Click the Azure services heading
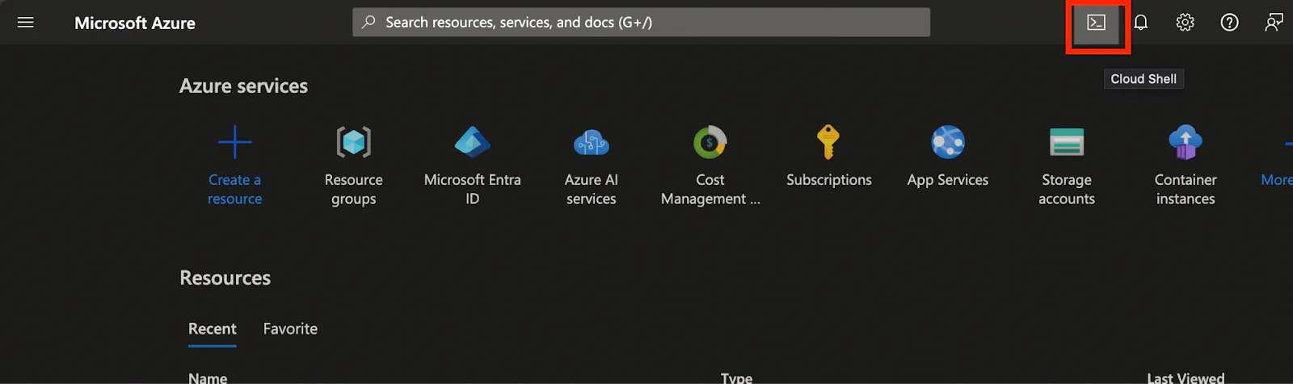This screenshot has width=1293, height=384. [x=243, y=86]
